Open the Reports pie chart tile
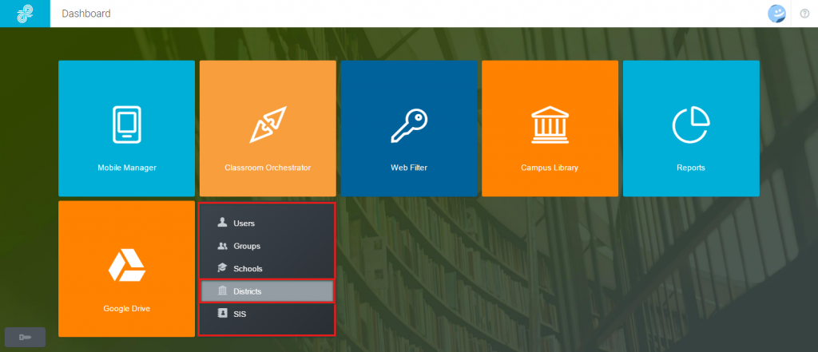Screen dimensions: 818x352 point(691,129)
